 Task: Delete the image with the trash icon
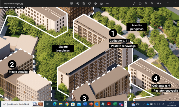[x=83, y=4]
